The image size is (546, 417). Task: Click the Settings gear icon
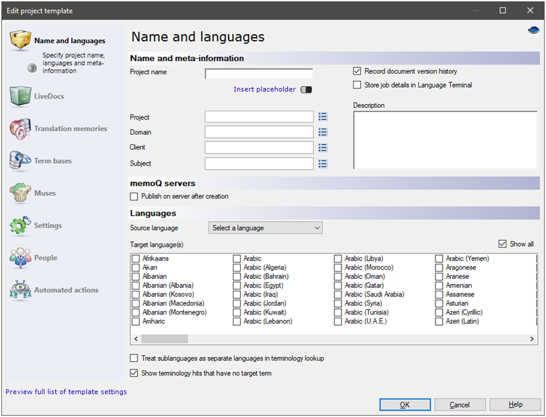pyautogui.click(x=20, y=225)
